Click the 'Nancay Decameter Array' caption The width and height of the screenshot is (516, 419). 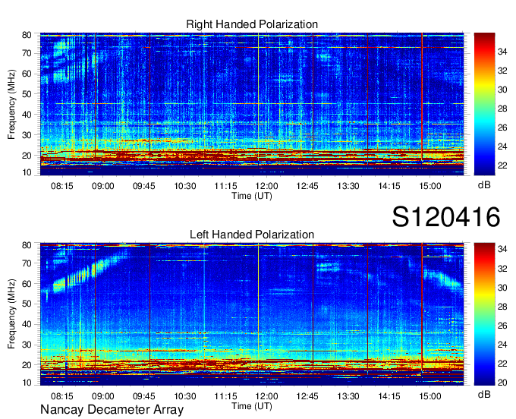click(112, 410)
